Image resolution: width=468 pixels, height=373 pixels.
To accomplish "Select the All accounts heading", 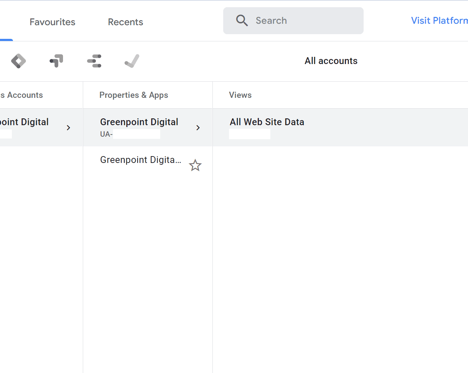I will click(331, 61).
